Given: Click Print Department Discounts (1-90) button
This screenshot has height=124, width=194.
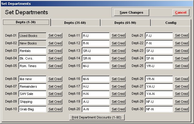Looking at the screenshot, I should 97,117.
